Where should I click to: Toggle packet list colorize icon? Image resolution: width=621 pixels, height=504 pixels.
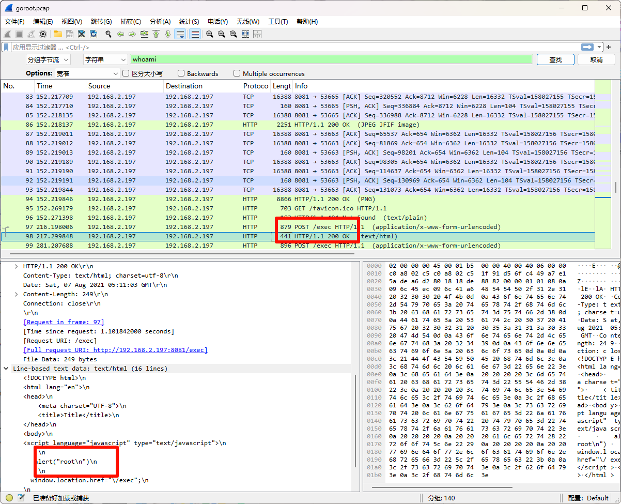point(195,34)
